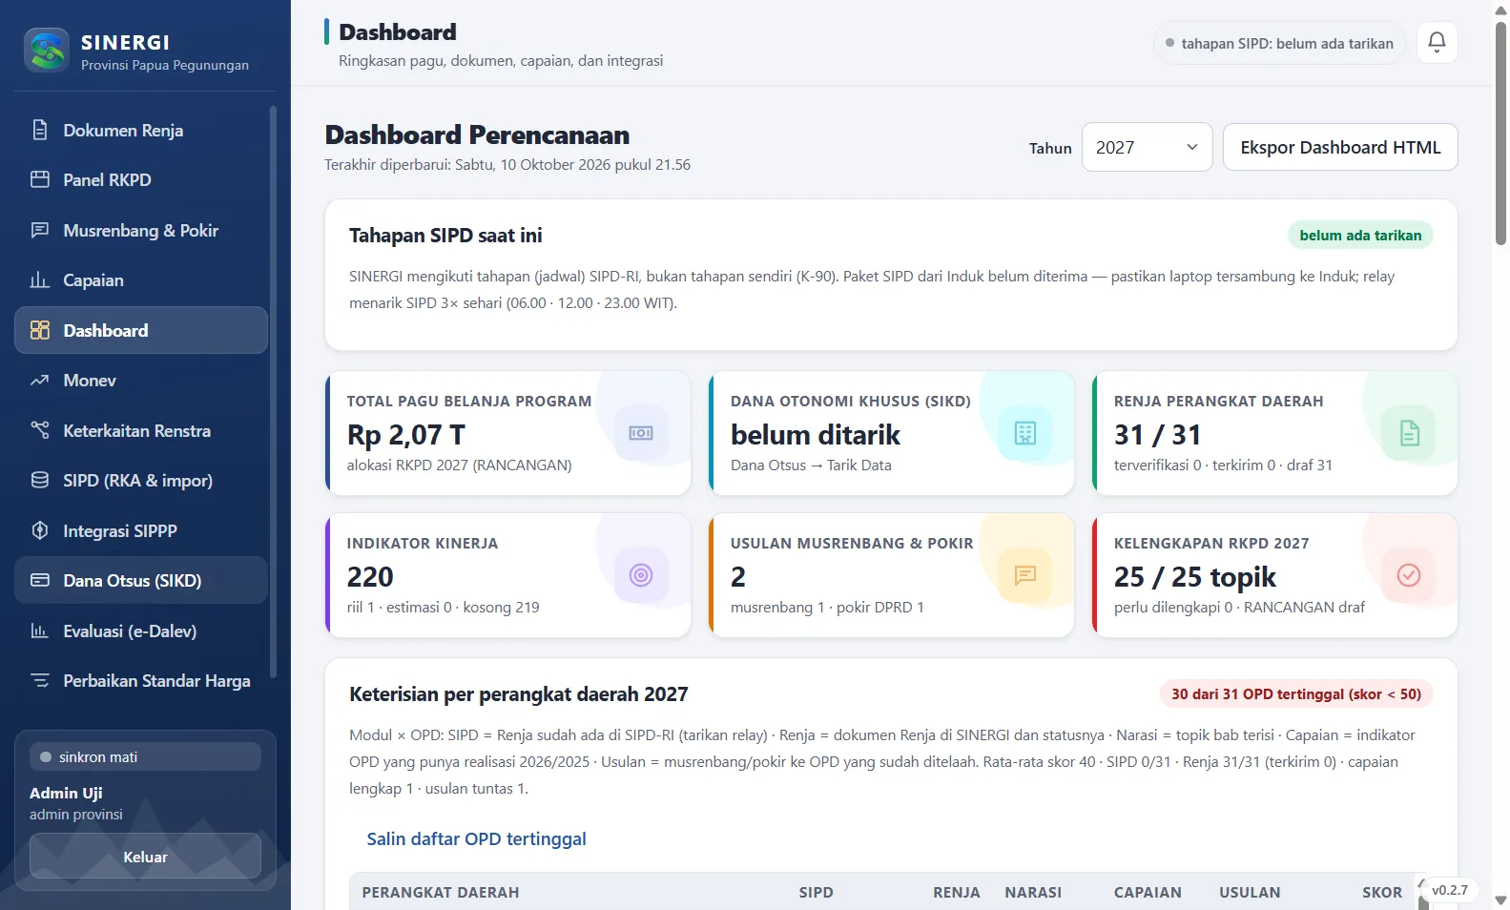Click the sinkron mati status indicator
Image resolution: width=1510 pixels, height=910 pixels.
pos(145,756)
